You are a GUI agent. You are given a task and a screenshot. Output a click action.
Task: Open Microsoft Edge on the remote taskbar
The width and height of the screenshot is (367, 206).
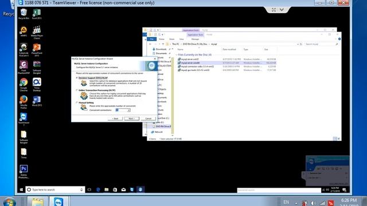coord(98,189)
